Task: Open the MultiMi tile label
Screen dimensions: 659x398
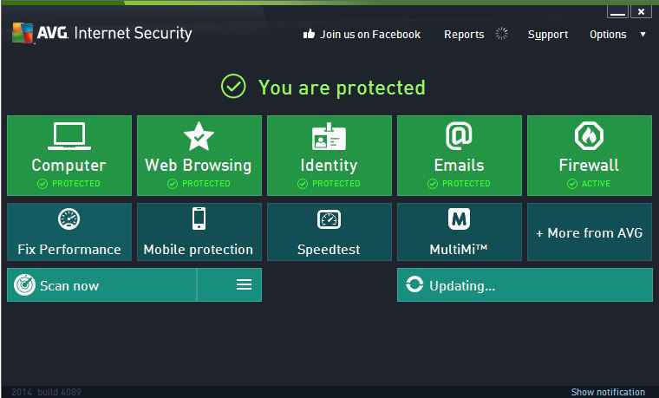Action: pos(459,250)
